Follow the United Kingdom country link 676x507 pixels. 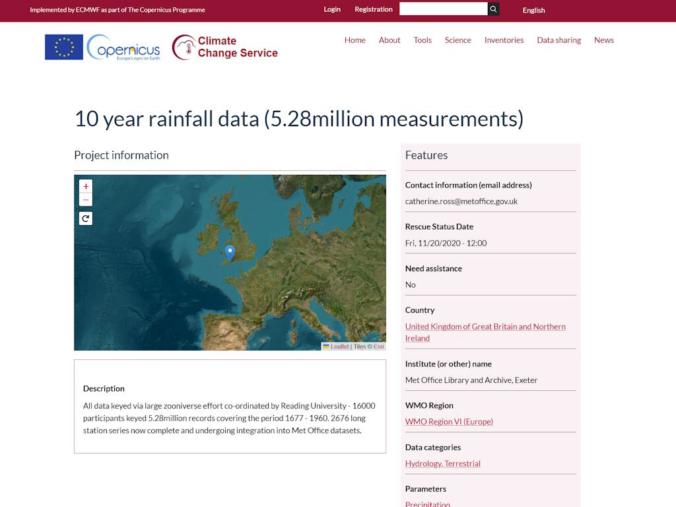click(485, 327)
